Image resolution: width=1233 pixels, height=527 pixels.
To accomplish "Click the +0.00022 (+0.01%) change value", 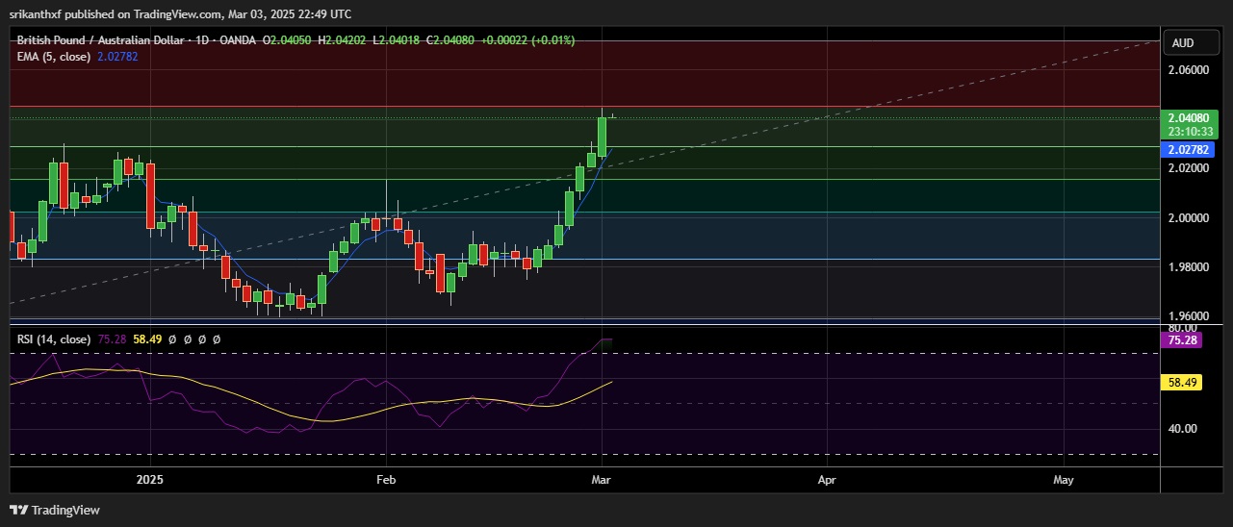I will [526, 41].
